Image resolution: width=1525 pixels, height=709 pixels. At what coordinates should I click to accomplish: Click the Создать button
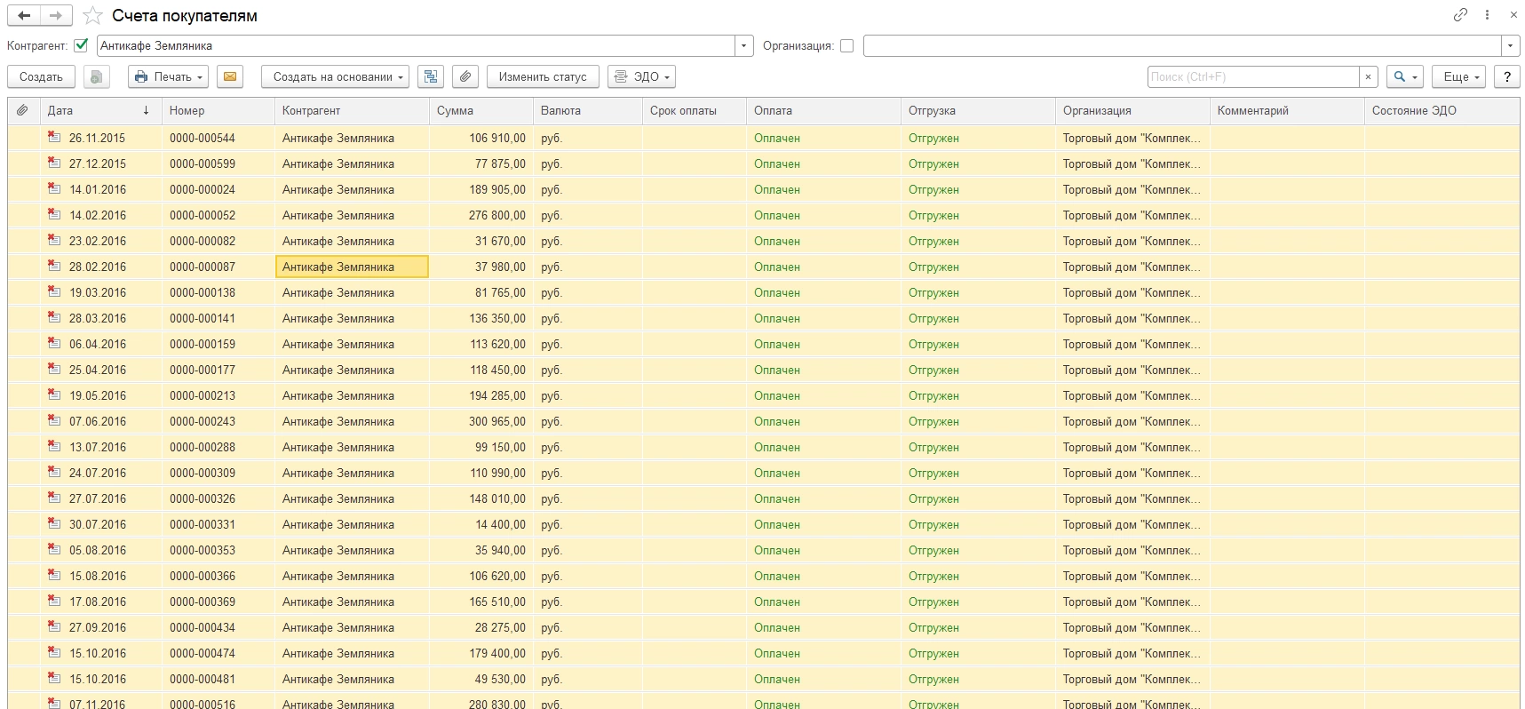tap(41, 77)
